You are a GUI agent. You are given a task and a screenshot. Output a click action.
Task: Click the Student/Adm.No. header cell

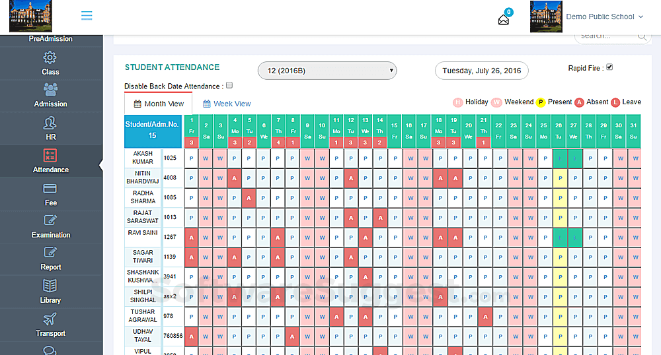click(x=153, y=131)
